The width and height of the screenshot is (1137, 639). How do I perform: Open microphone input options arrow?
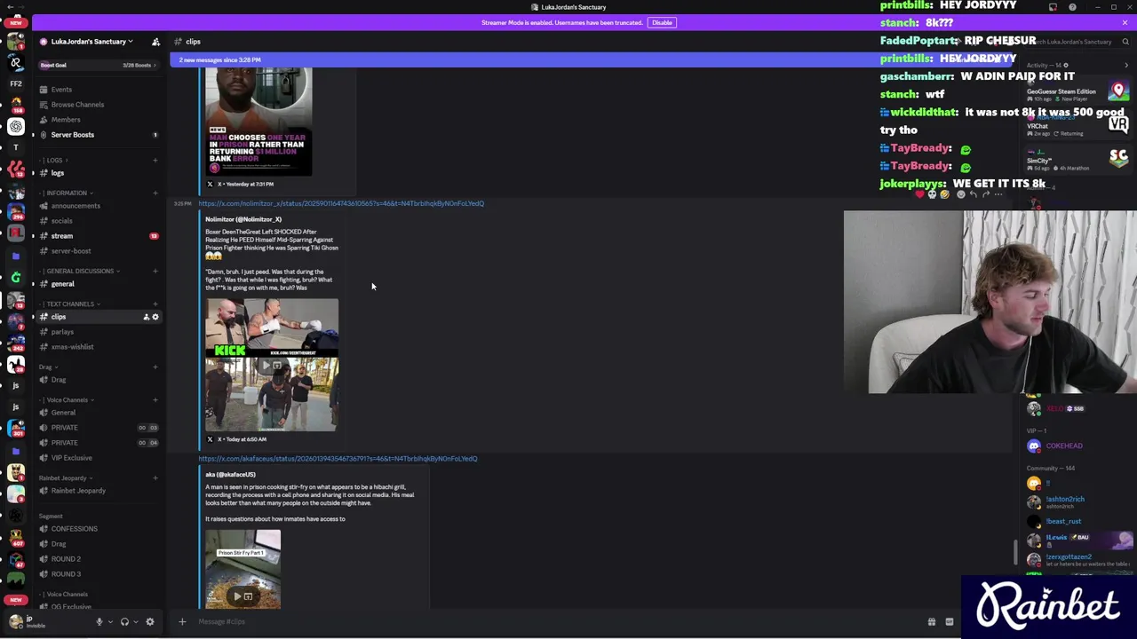point(110,622)
